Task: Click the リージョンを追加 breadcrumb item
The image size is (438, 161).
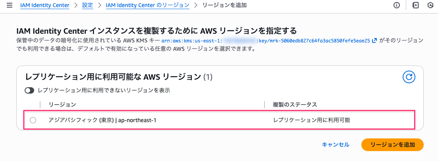Action: tap(224, 6)
